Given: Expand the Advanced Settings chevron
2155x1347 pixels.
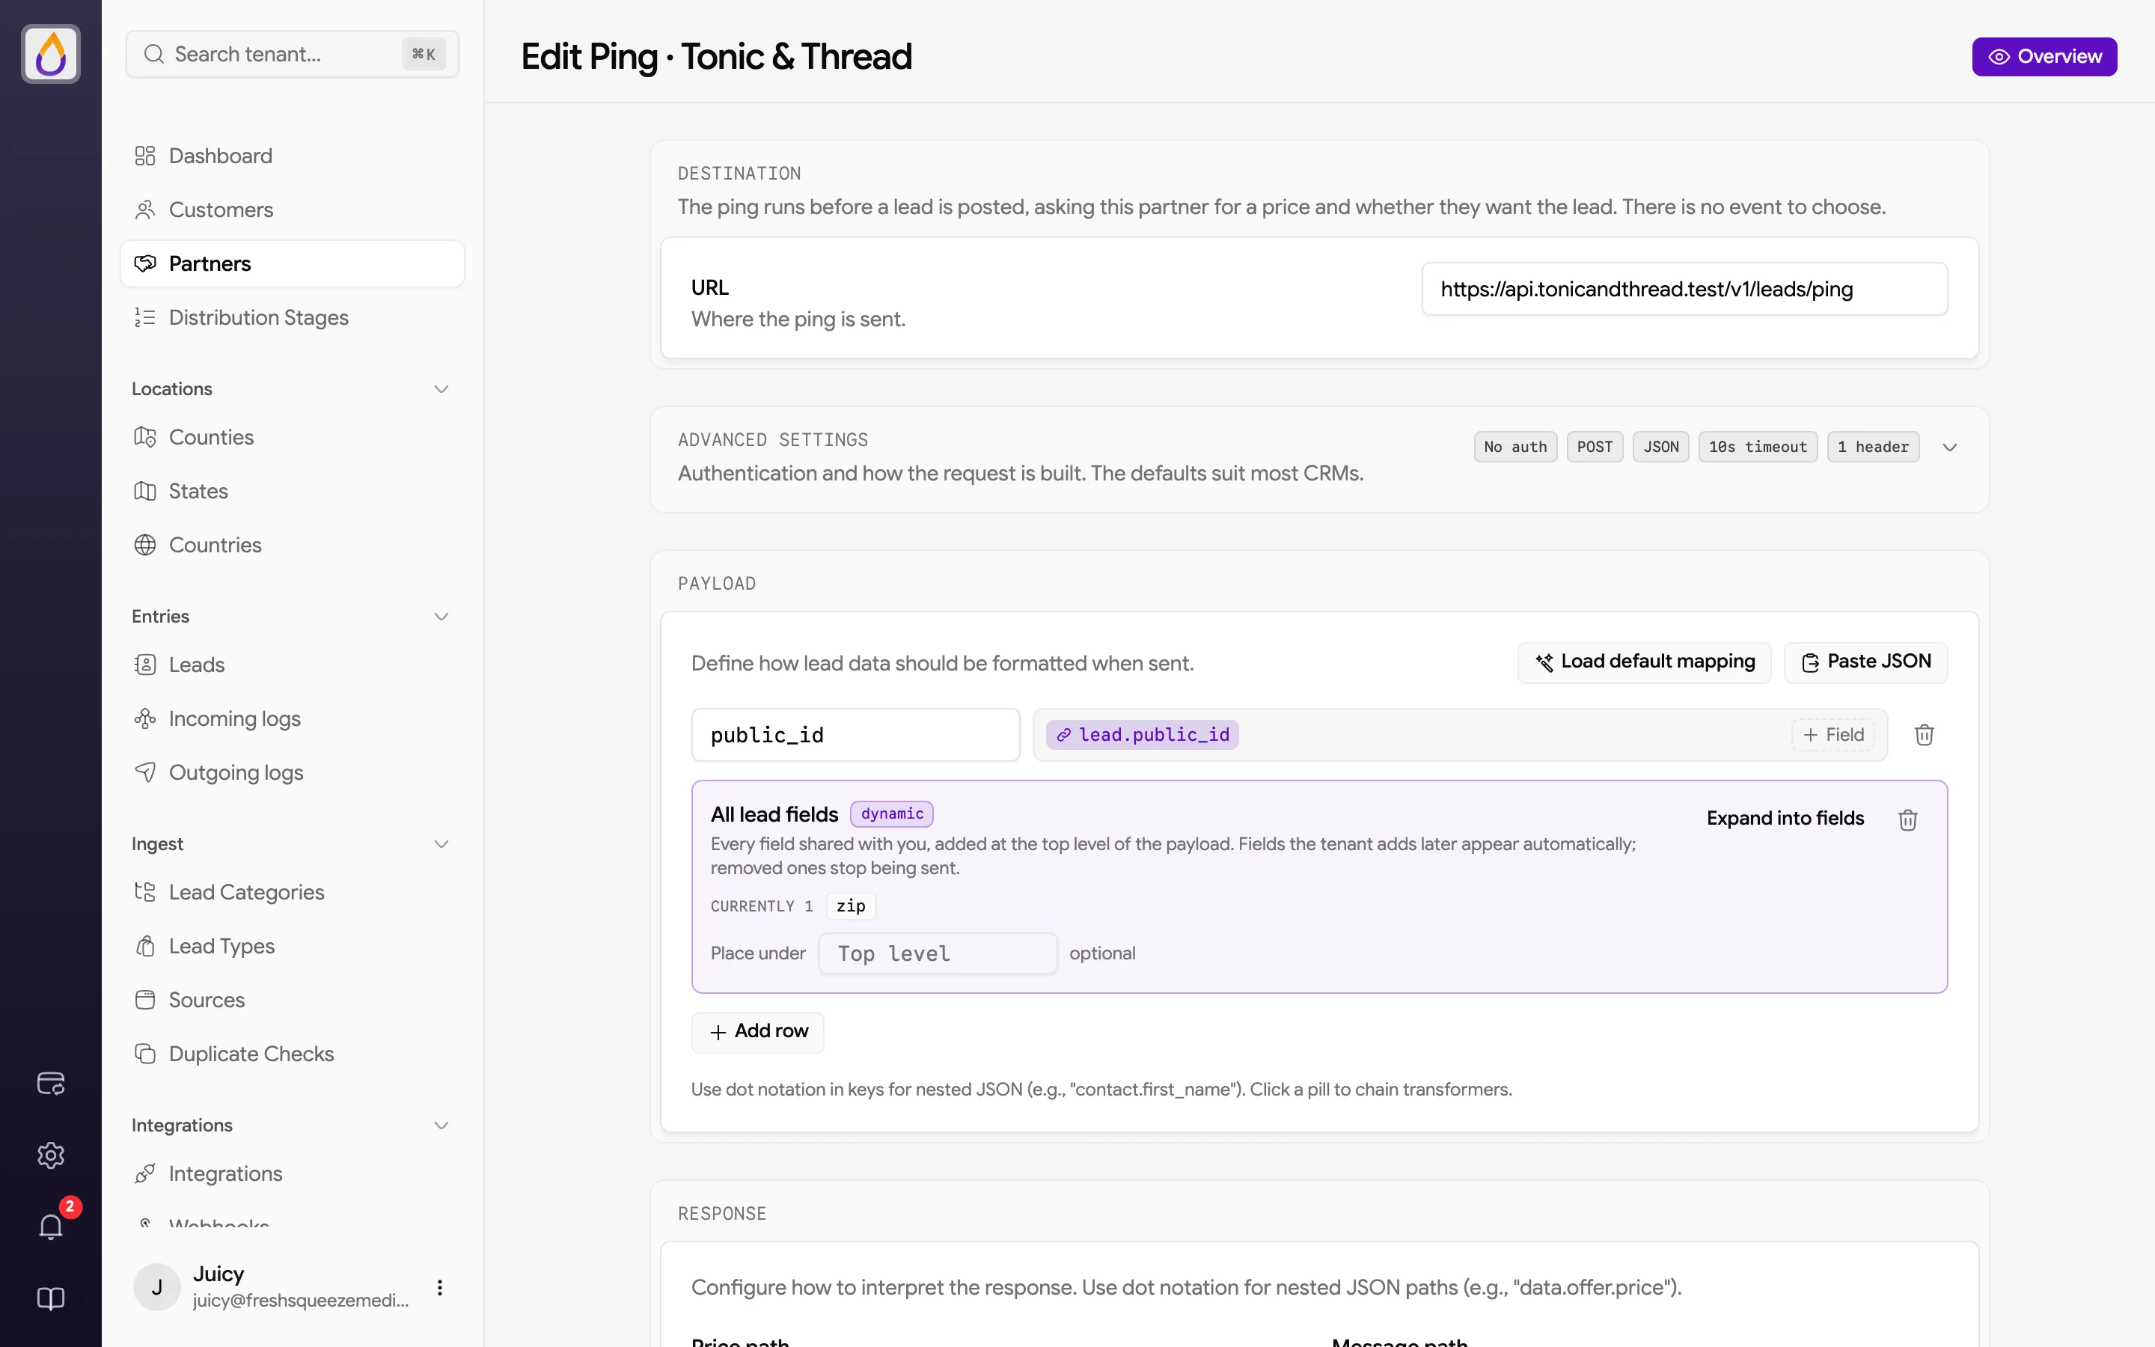Looking at the screenshot, I should (x=1950, y=448).
